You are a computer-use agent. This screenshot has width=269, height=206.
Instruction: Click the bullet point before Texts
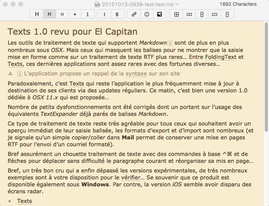pos(10,201)
